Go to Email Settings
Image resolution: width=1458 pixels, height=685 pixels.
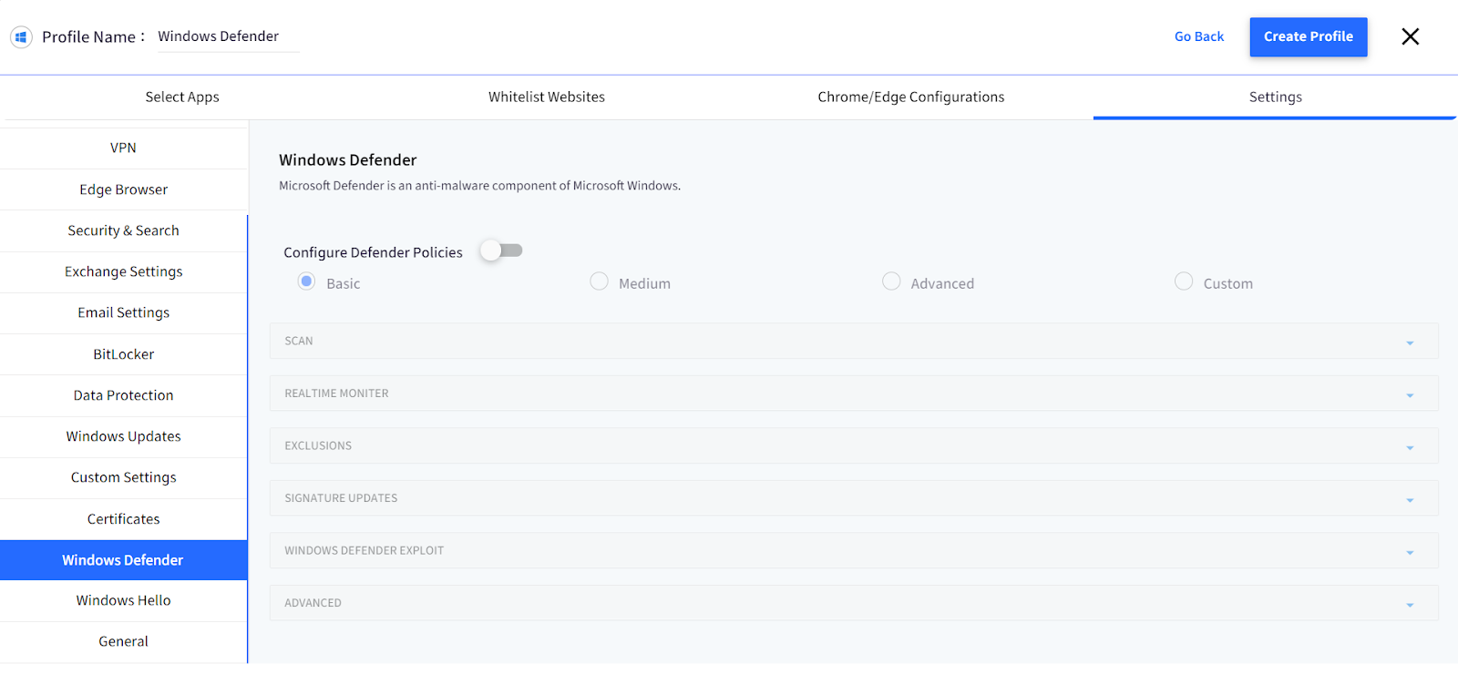click(124, 313)
